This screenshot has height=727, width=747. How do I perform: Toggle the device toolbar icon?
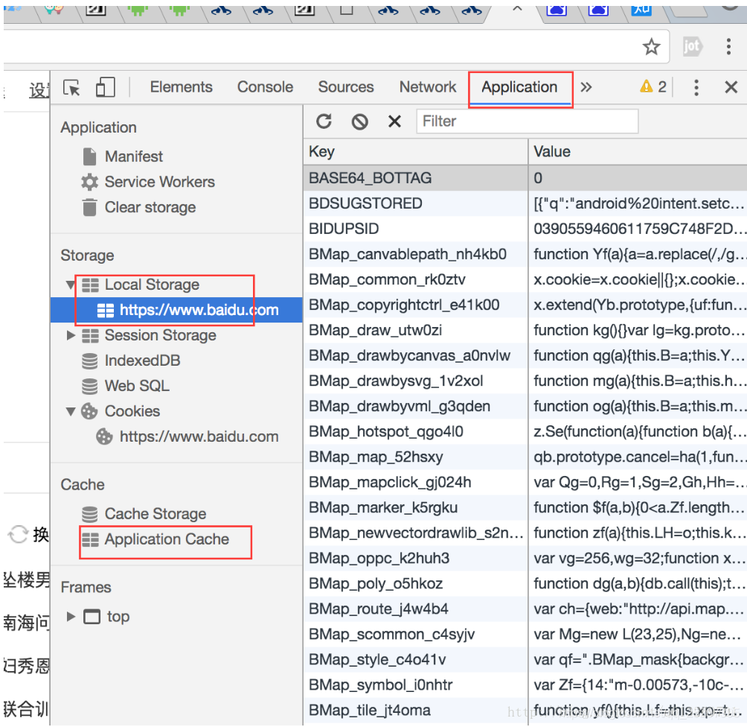106,87
